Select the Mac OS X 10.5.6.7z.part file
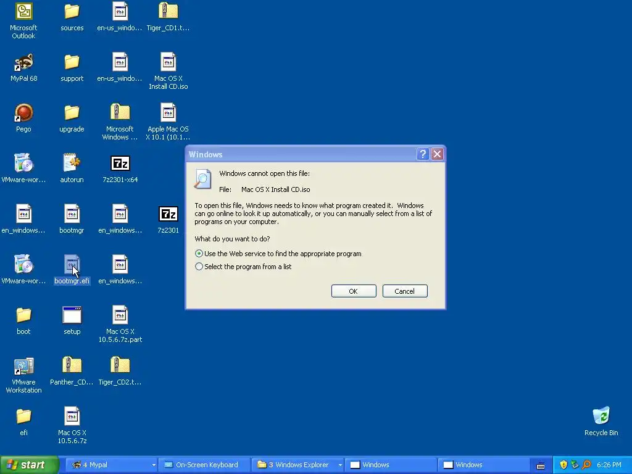632x474 pixels. point(120,315)
